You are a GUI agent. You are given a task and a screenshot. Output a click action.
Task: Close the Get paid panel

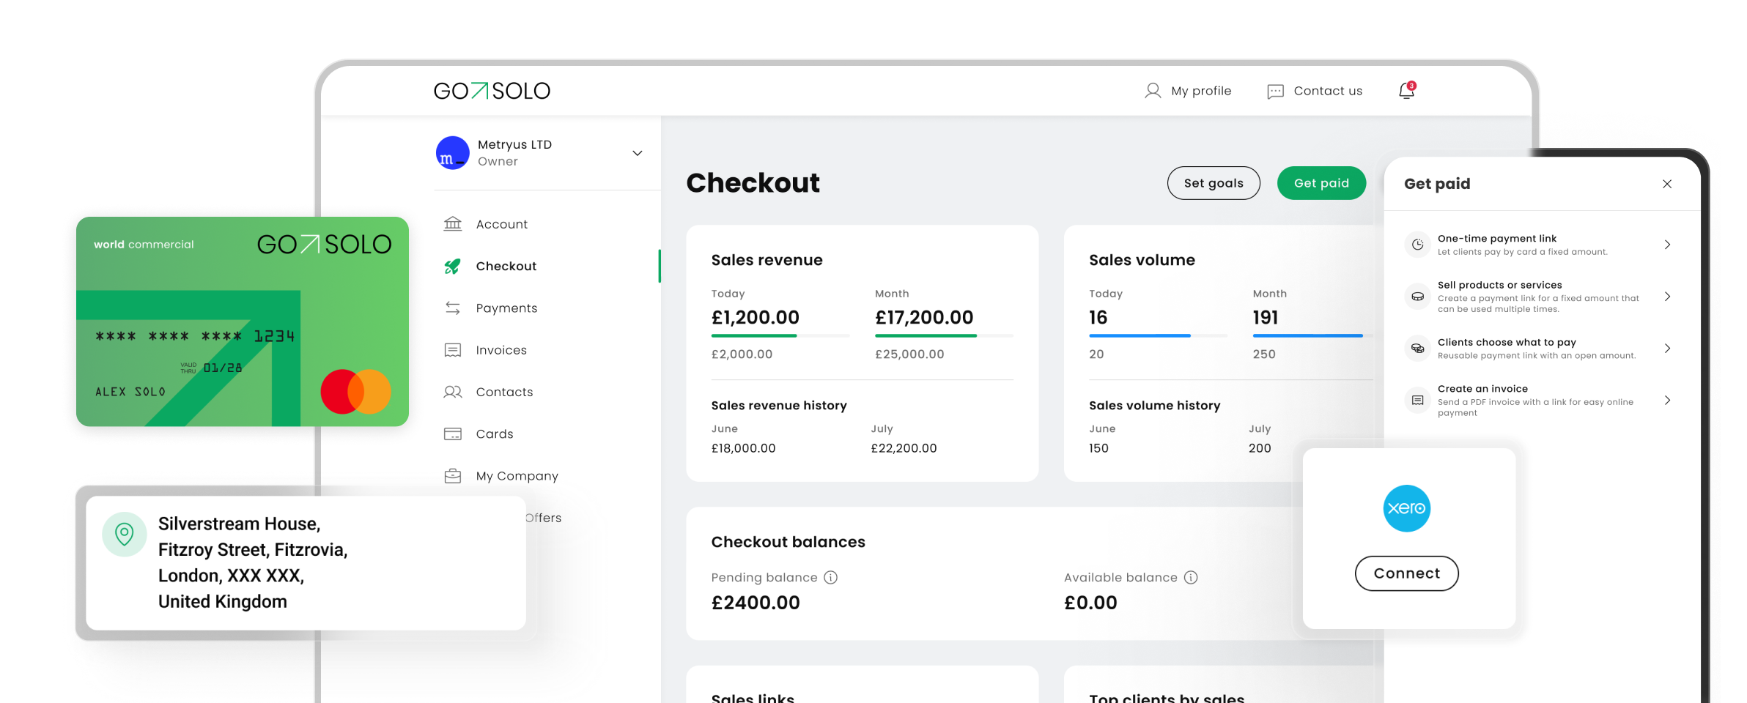click(x=1667, y=184)
